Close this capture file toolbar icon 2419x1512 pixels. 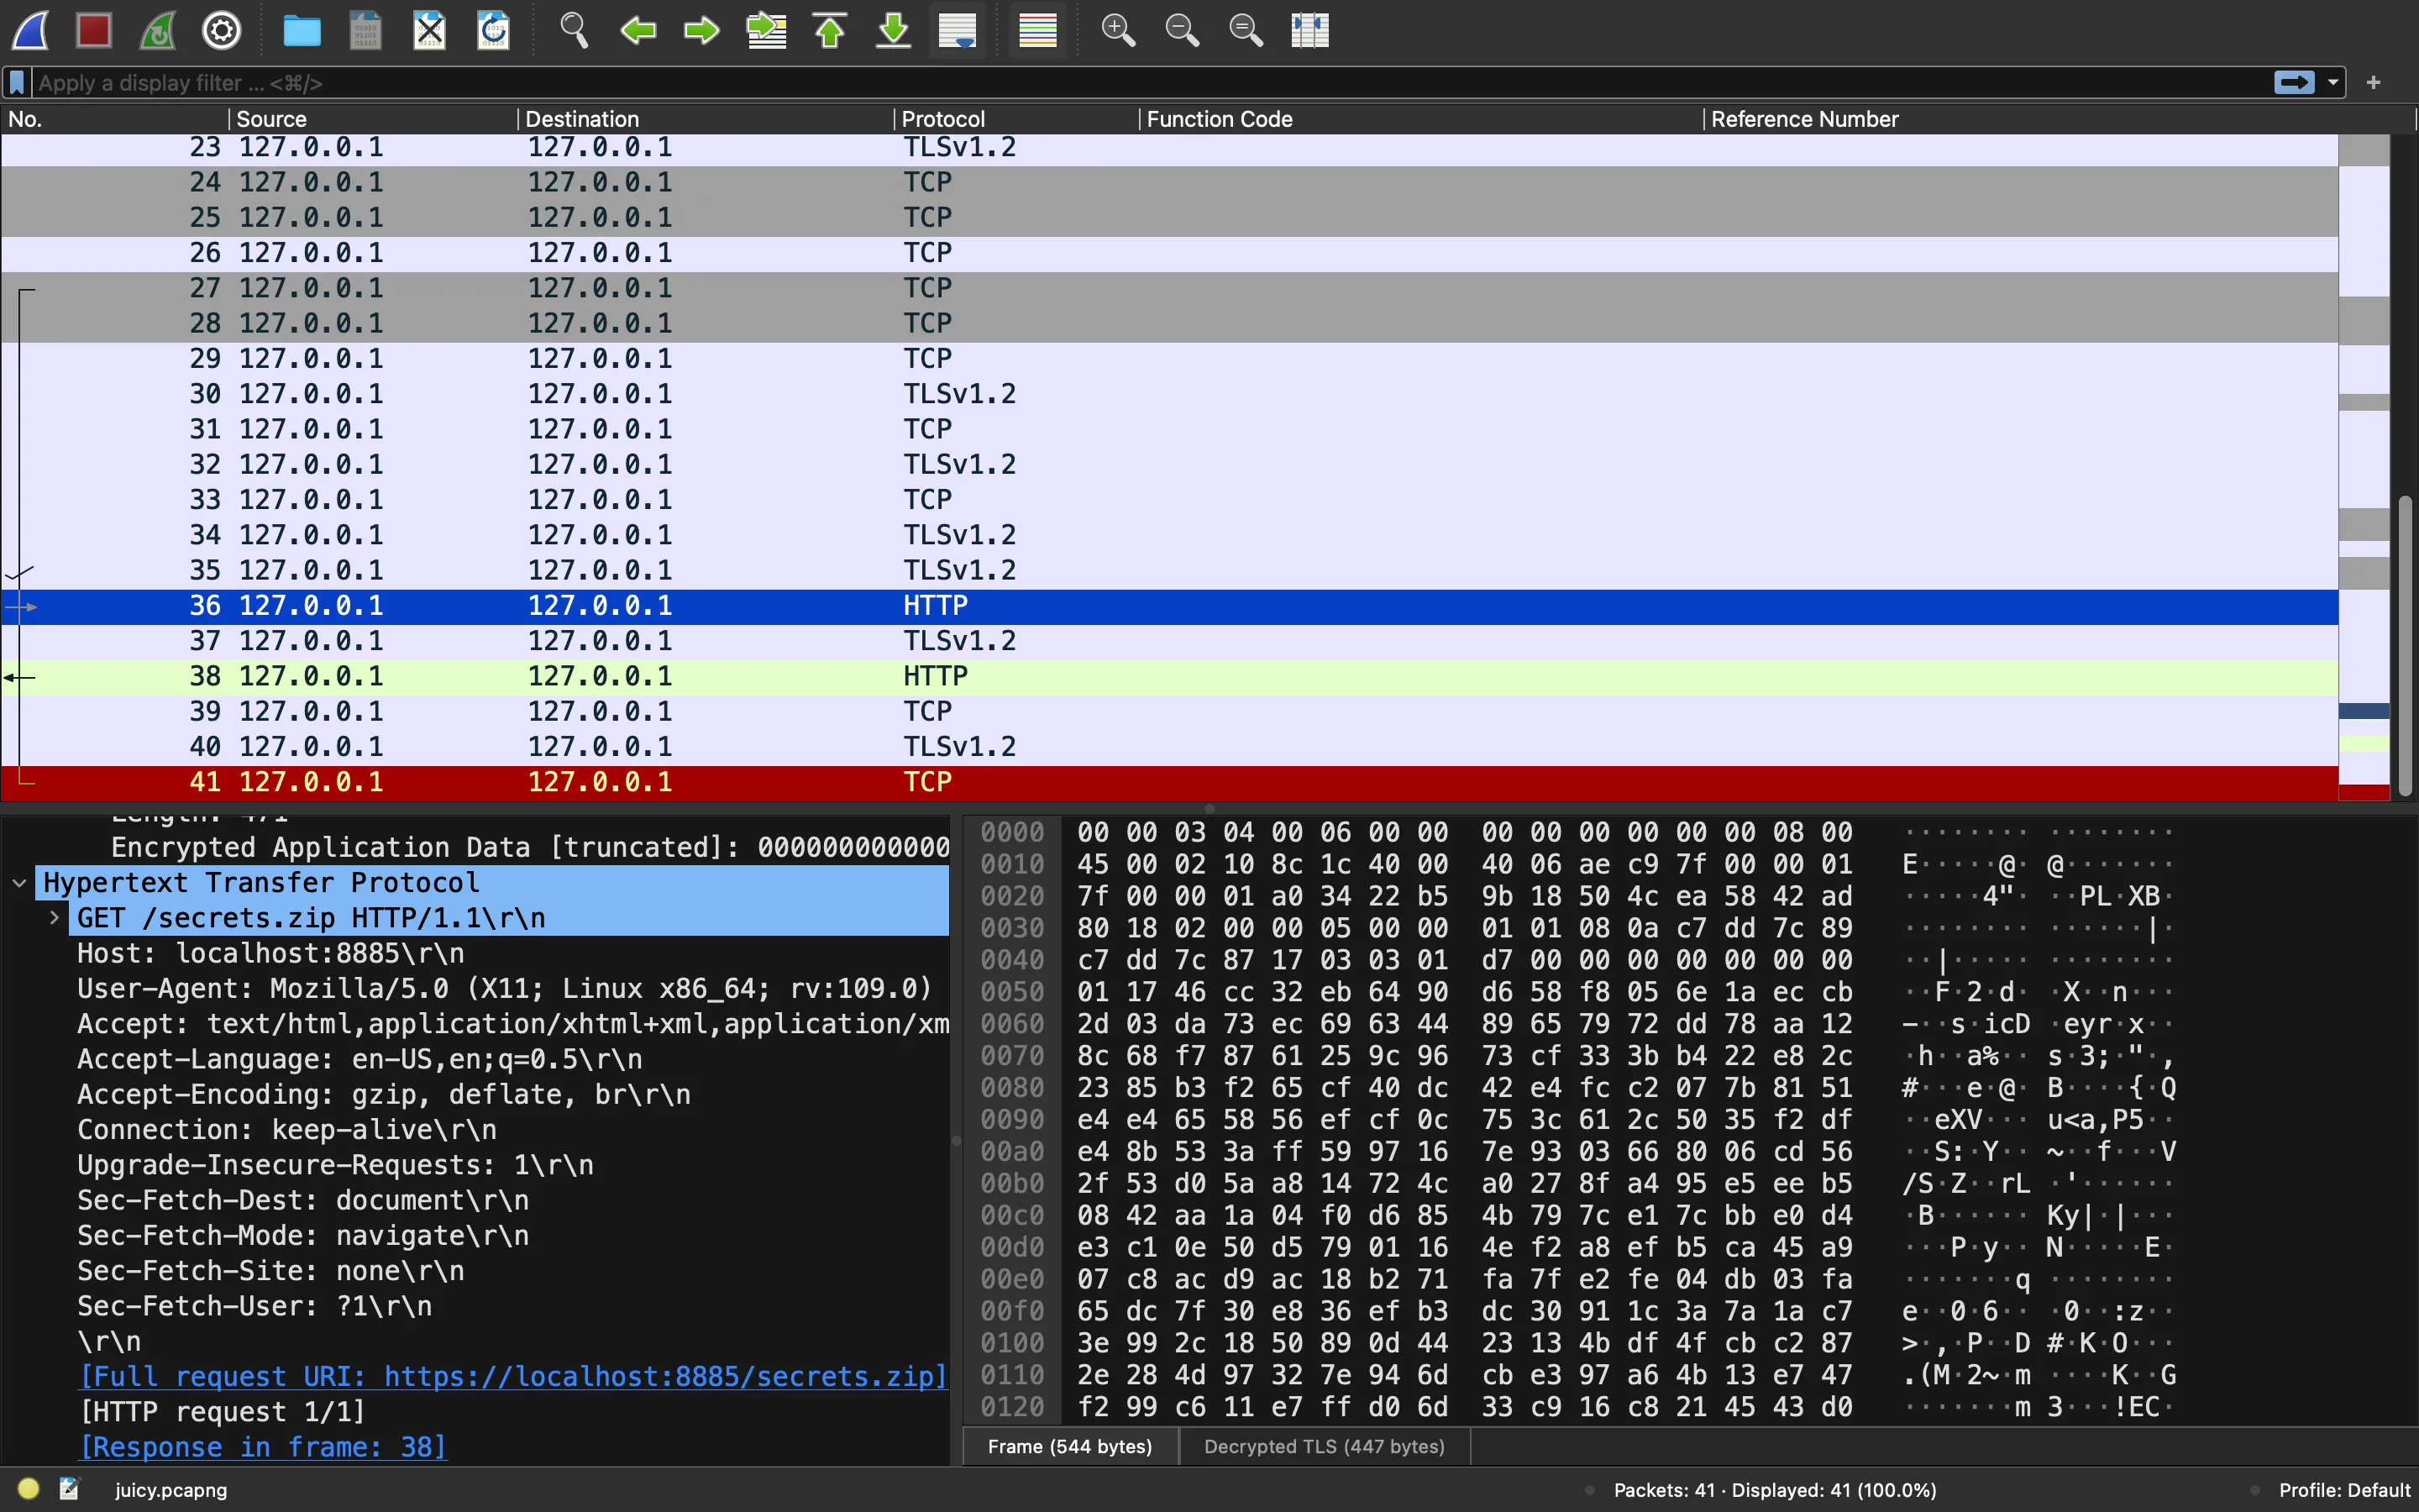tap(430, 30)
